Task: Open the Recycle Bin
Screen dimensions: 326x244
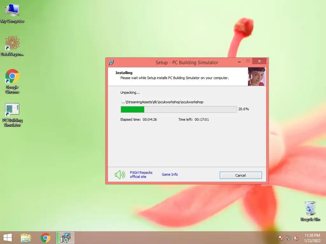Action: pyautogui.click(x=310, y=211)
